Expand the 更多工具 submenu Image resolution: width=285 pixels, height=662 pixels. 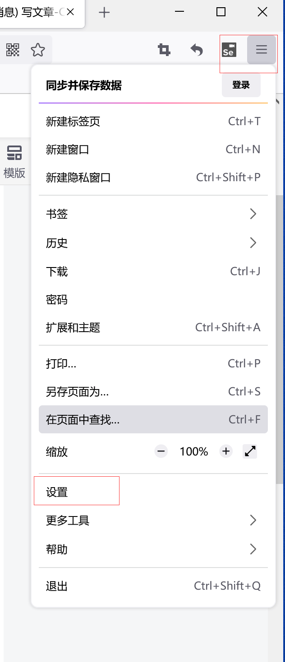[x=153, y=521]
